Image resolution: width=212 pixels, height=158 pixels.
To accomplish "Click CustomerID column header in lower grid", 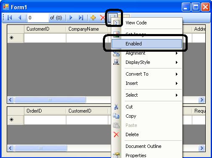I will [x=87, y=111].
